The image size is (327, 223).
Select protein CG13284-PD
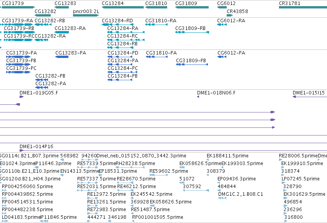[120, 57]
